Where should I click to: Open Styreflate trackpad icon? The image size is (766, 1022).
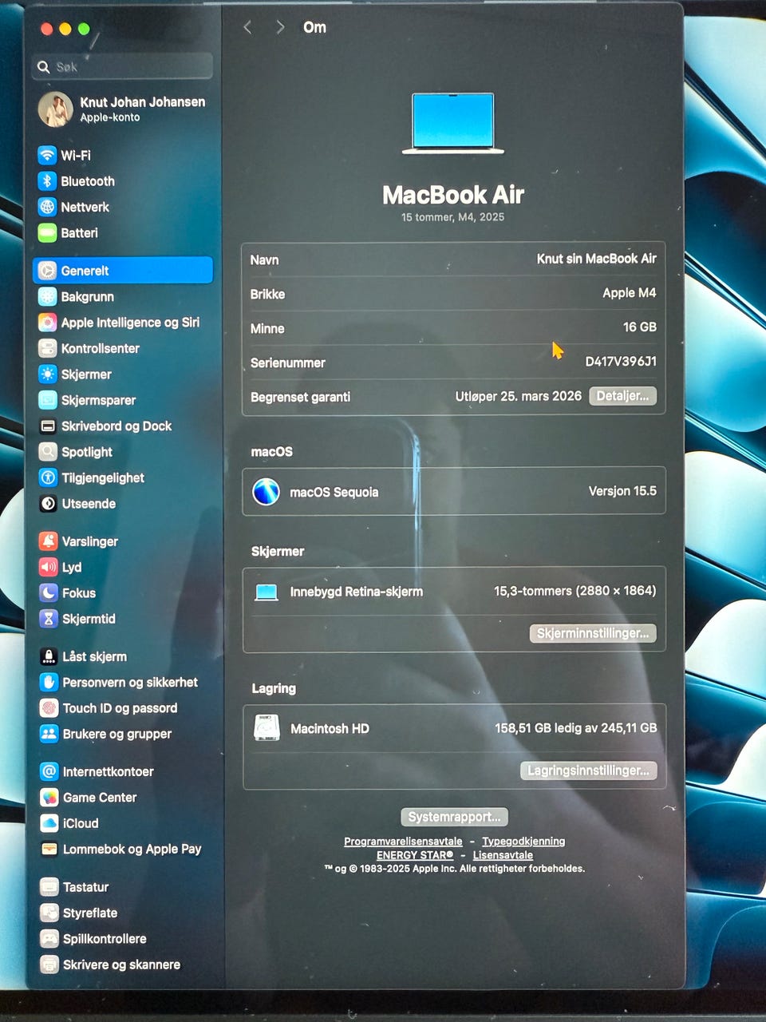pos(49,913)
